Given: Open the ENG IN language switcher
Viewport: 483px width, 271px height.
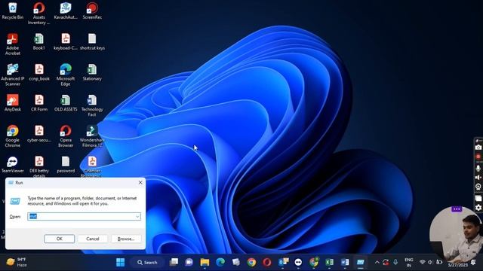Looking at the screenshot, I should 409,263.
